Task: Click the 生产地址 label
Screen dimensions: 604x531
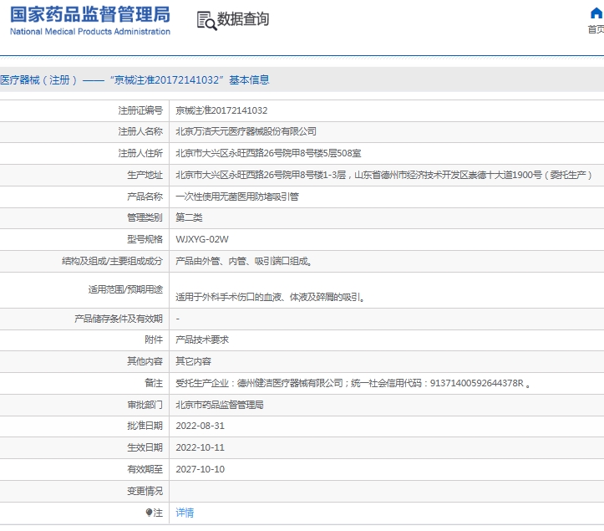Action: point(145,175)
